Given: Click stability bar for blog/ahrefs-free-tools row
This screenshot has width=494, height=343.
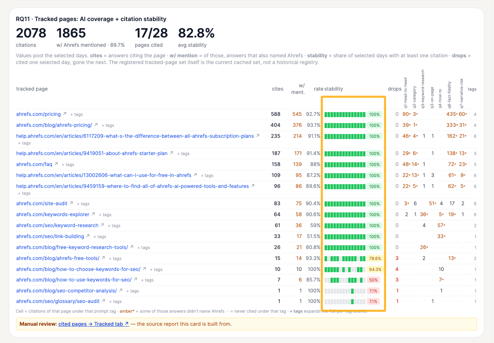Looking at the screenshot, I should pyautogui.click(x=345, y=259).
